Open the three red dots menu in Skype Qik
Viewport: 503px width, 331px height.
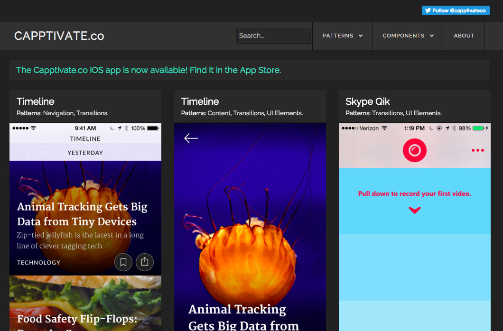click(x=477, y=150)
